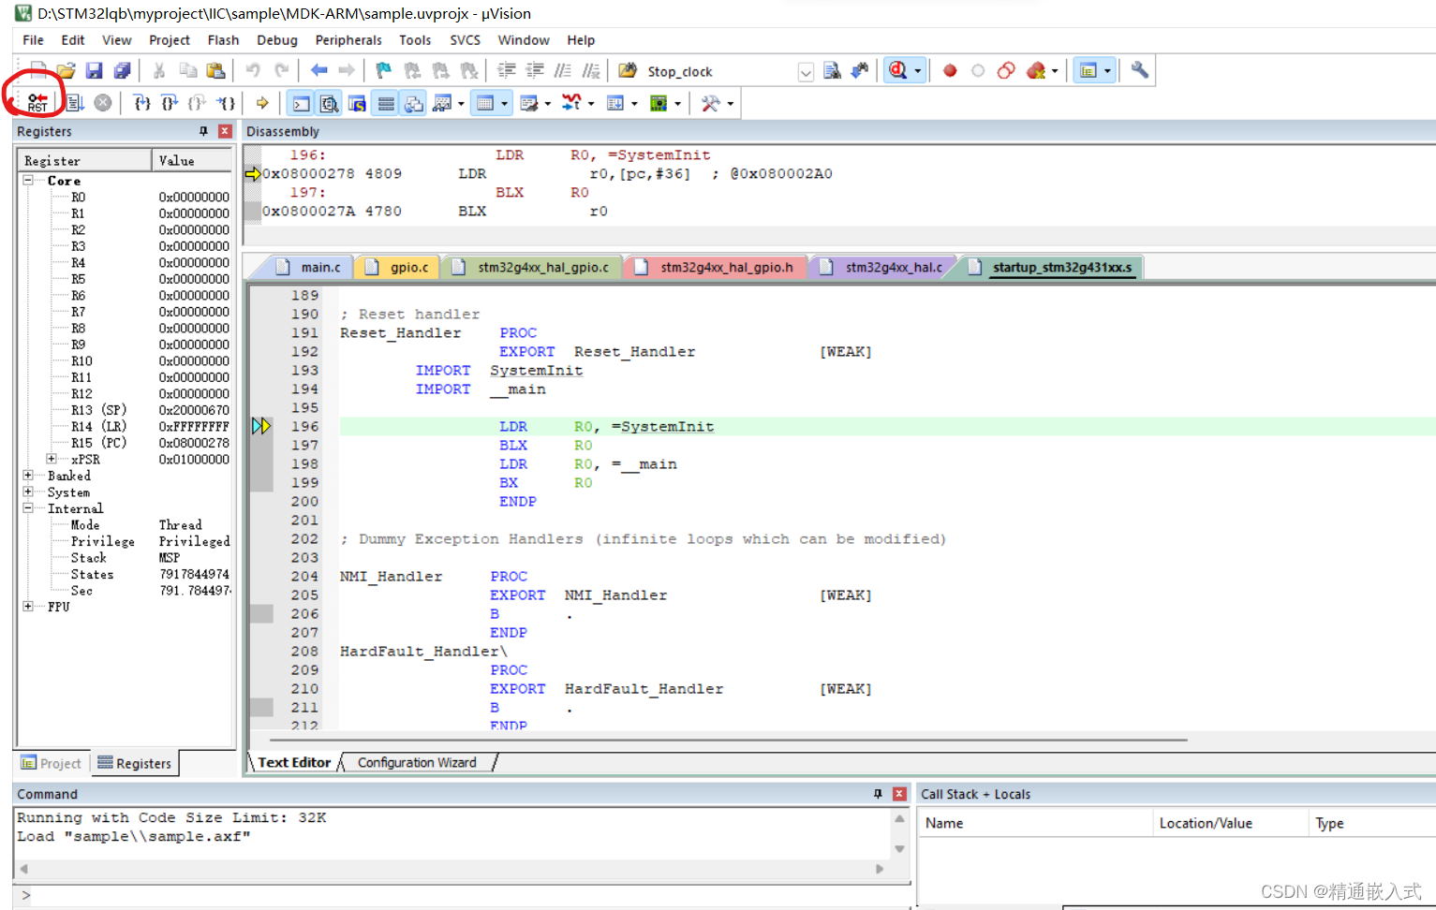
Task: Open the System Viewer windows icon
Action: click(659, 103)
